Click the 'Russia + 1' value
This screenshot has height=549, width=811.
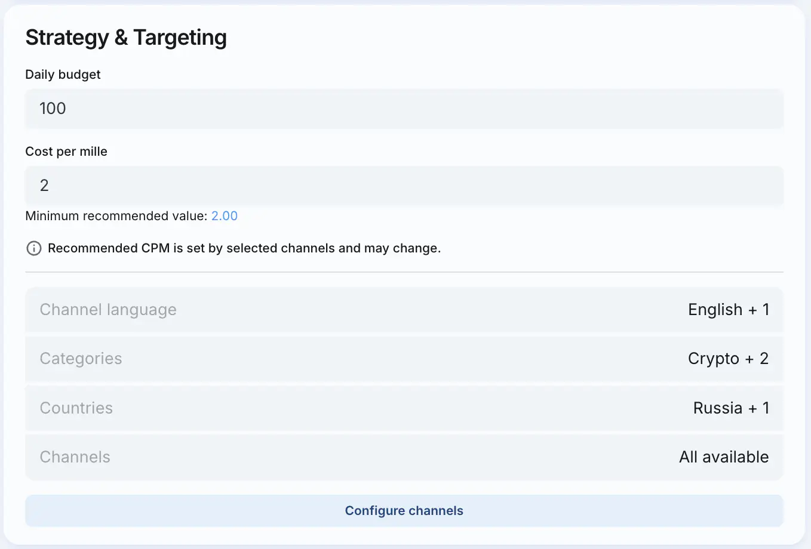731,408
